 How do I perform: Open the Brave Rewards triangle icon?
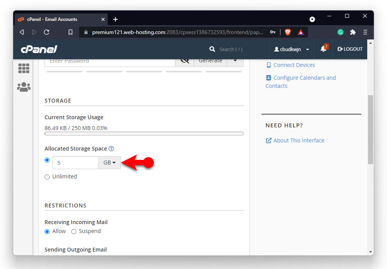tap(301, 32)
